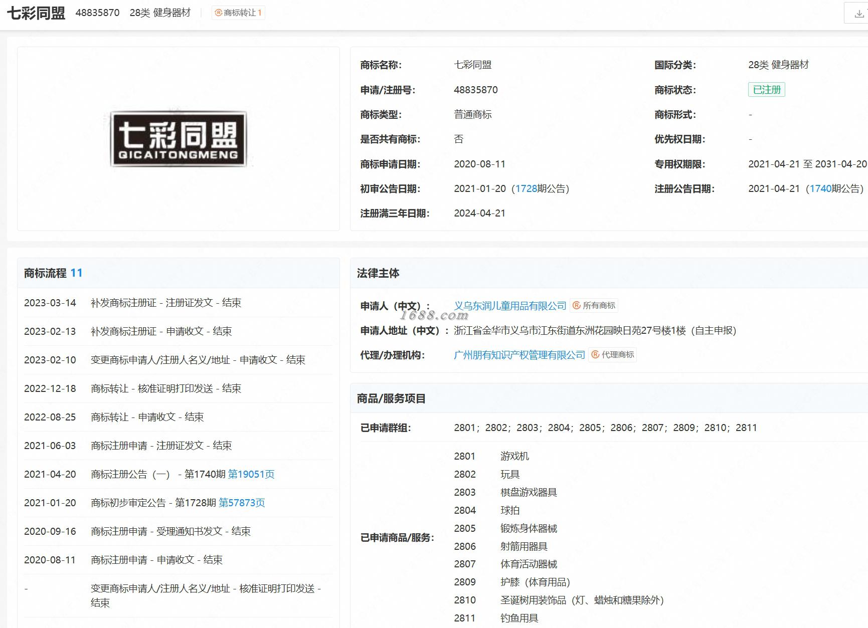Click the 已申请群组 group code list
The image size is (868, 628).
605,428
